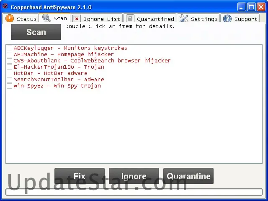The width and height of the screenshot is (268, 201).
Task: Open the Support tab label
Action: coord(246,19)
